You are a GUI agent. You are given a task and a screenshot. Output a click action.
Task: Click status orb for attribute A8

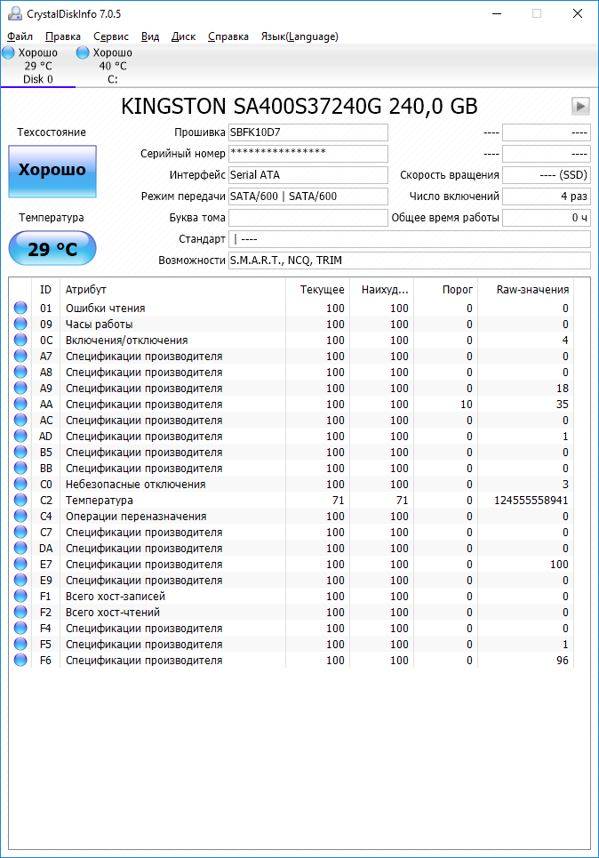20,372
